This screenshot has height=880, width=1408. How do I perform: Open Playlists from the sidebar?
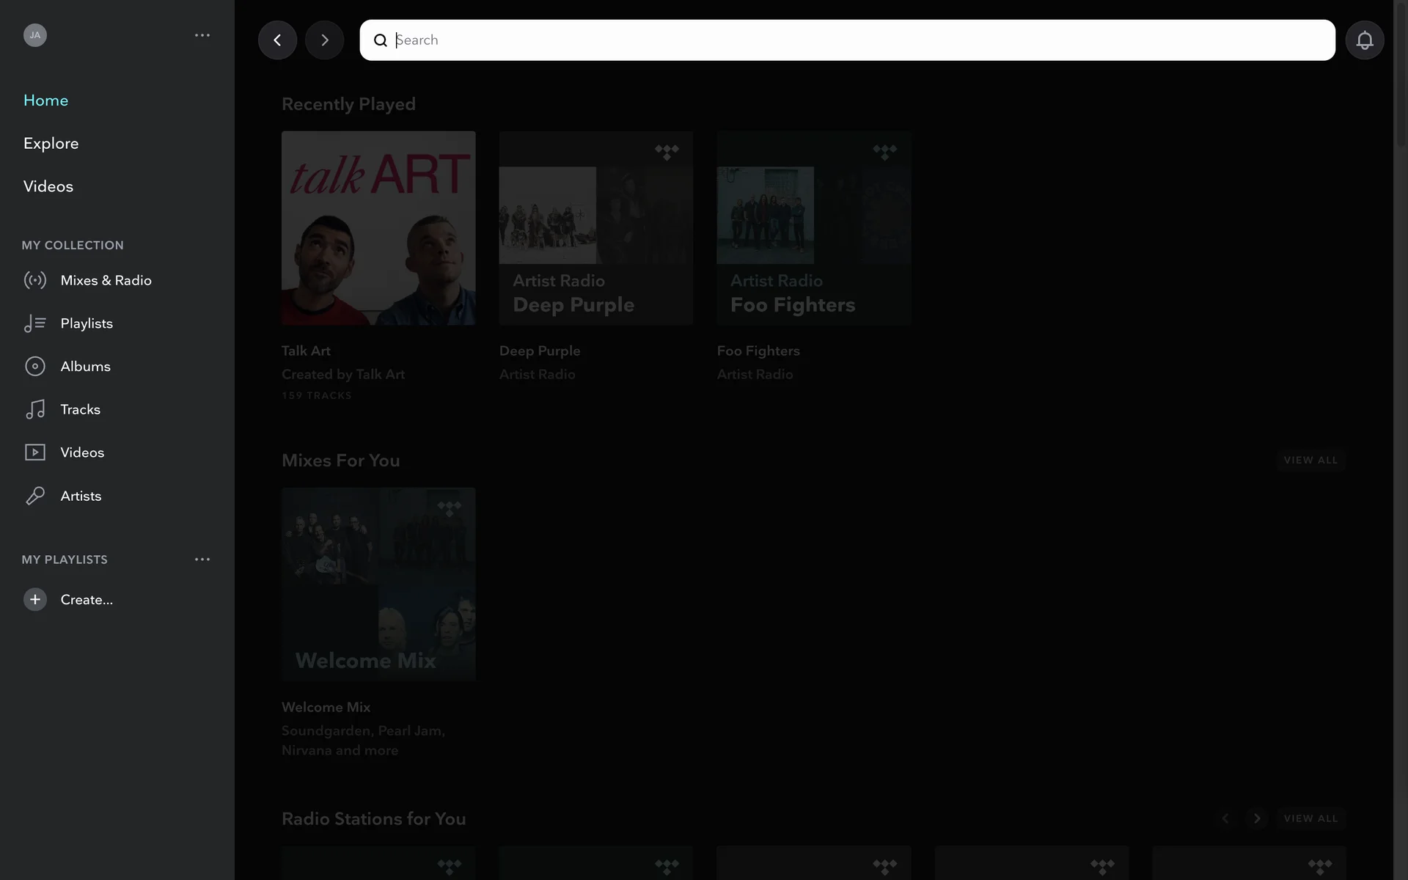tap(87, 323)
